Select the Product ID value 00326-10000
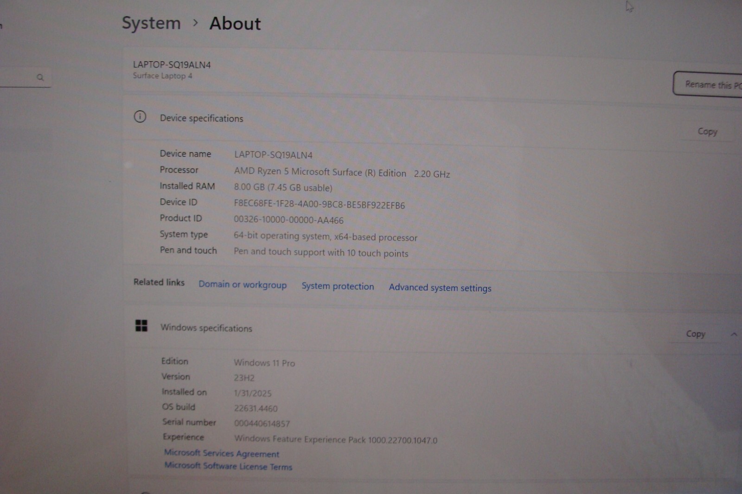 288,220
